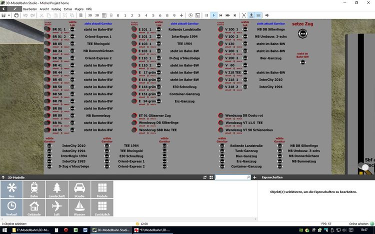This screenshot has height=234, width=375.
Task: Toggle switch below red steht im Bahn-BW
Action: coord(303,62)
